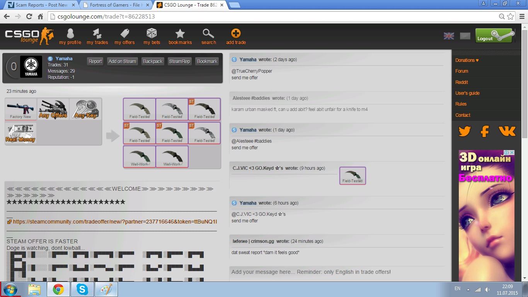The image size is (528, 297).
Task: Go to my trades page
Action: click(97, 34)
